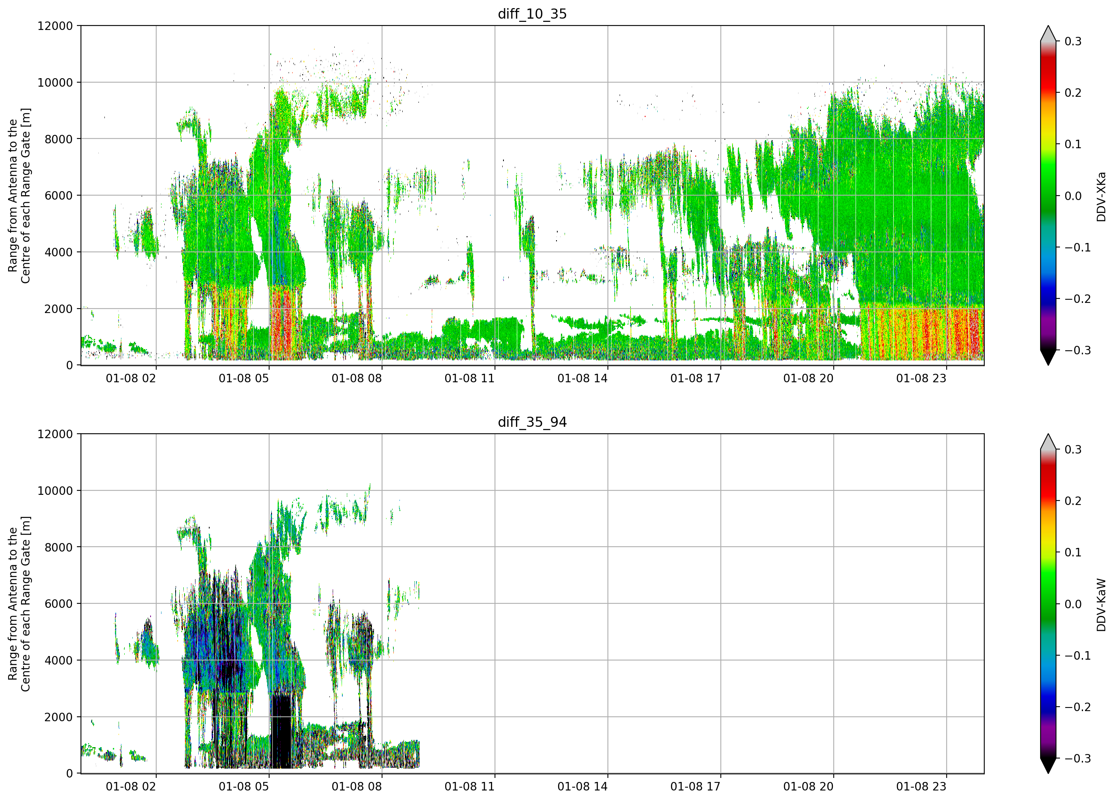Select the y-axis range label of diff_10_35 plot
Image resolution: width=1115 pixels, height=801 pixels.
(x=19, y=195)
